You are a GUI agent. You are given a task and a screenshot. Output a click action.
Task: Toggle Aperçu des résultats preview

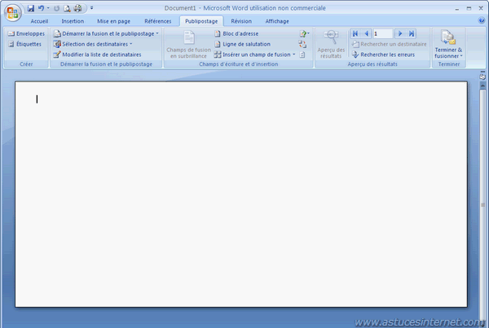pos(331,44)
